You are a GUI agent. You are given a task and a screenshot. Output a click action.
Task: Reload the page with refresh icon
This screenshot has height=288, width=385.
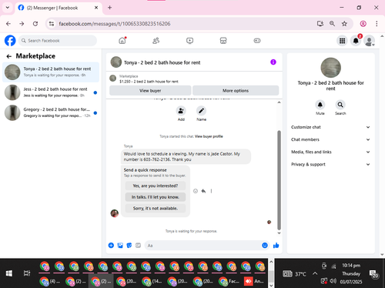tap(35, 24)
